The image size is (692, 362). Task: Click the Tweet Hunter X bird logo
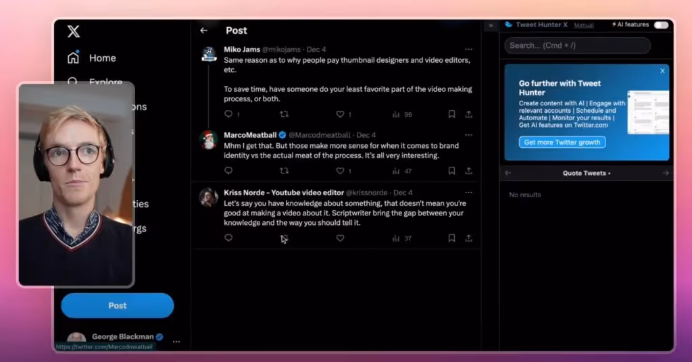pyautogui.click(x=509, y=25)
